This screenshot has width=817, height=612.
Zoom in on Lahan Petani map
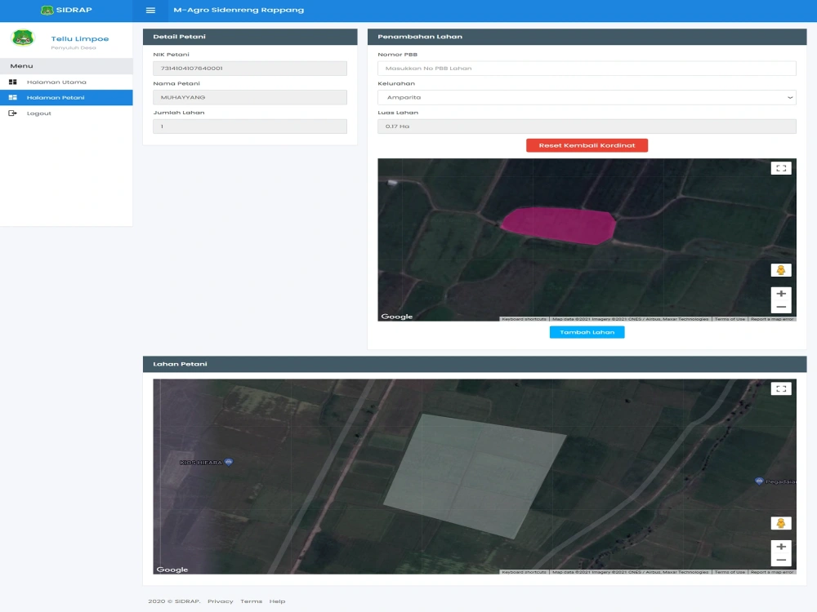[x=781, y=547]
